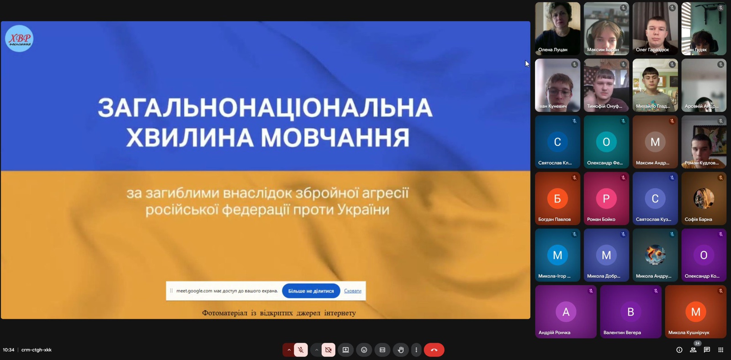Select Олена Луцан's video tile
Viewport: 731px width, 360px height.
tap(557, 28)
